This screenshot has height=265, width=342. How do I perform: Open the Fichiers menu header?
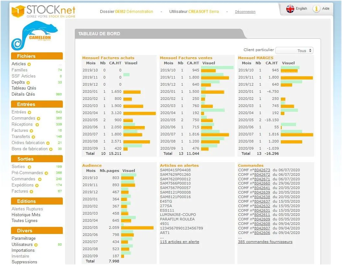(x=37, y=56)
